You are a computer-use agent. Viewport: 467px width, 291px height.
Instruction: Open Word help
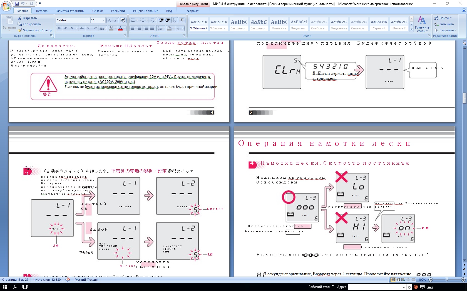464,11
